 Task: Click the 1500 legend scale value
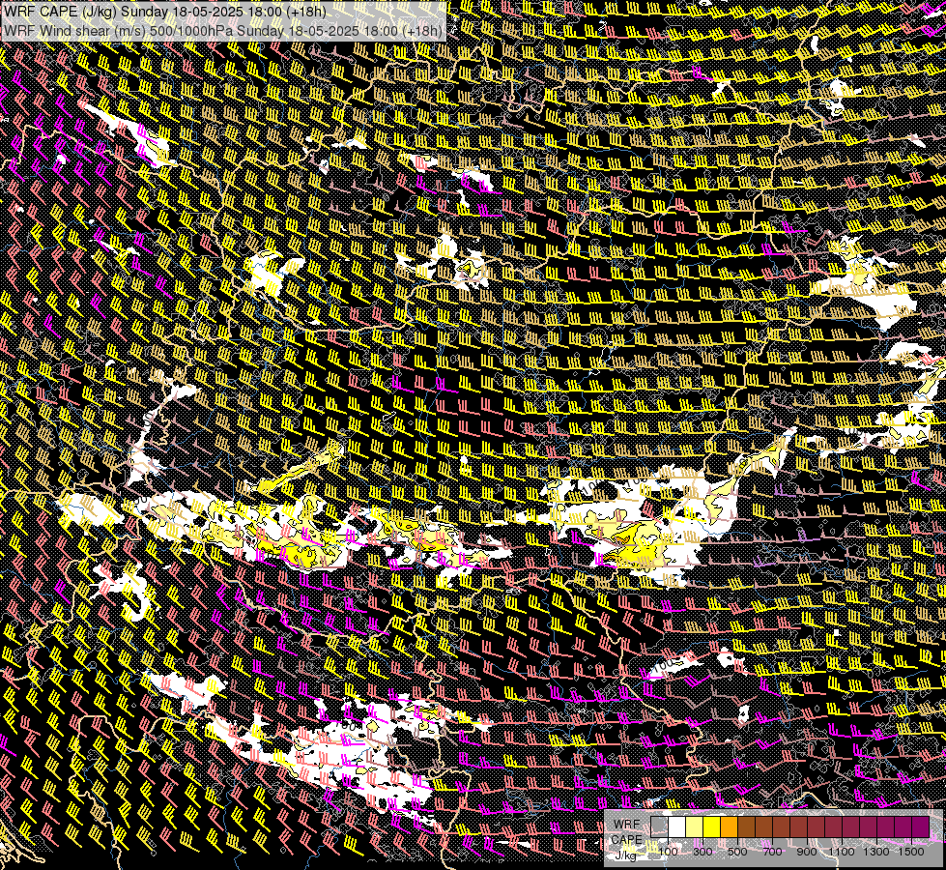[911, 852]
